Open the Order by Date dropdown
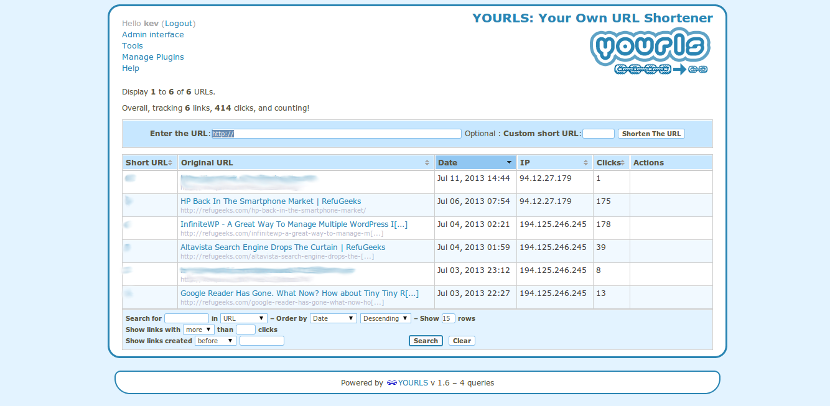The width and height of the screenshot is (830, 406). click(333, 318)
